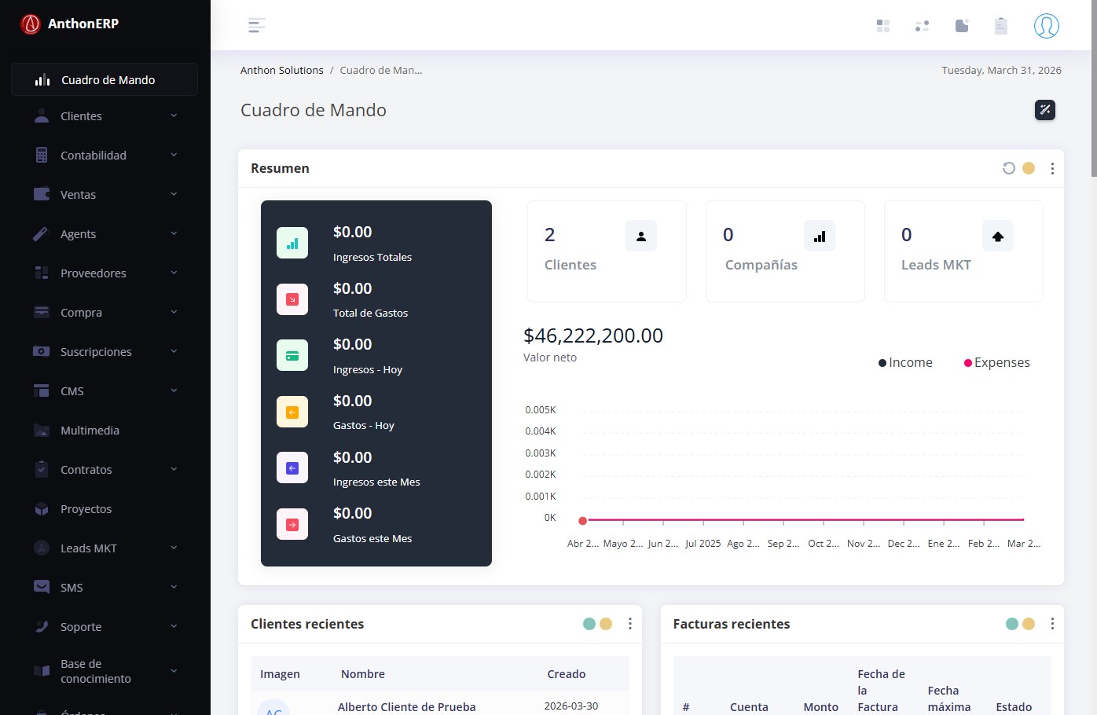Viewport: 1097px width, 715px height.
Task: Click the hamburger menu toggle icon
Action: click(256, 25)
